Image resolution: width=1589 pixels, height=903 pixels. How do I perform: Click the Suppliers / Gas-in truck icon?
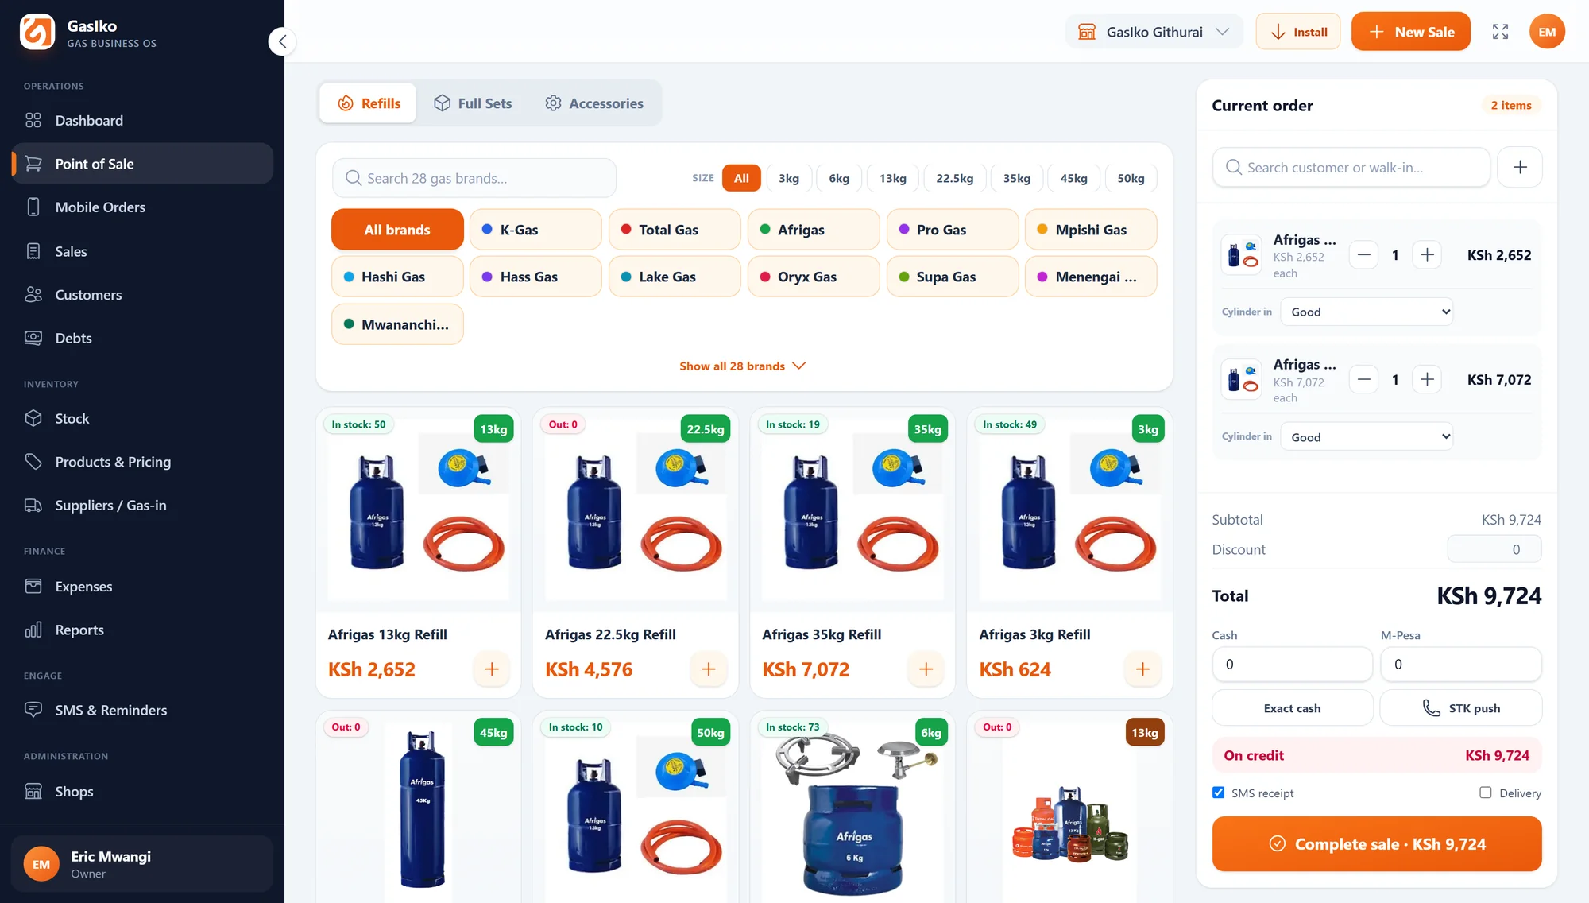[33, 506]
